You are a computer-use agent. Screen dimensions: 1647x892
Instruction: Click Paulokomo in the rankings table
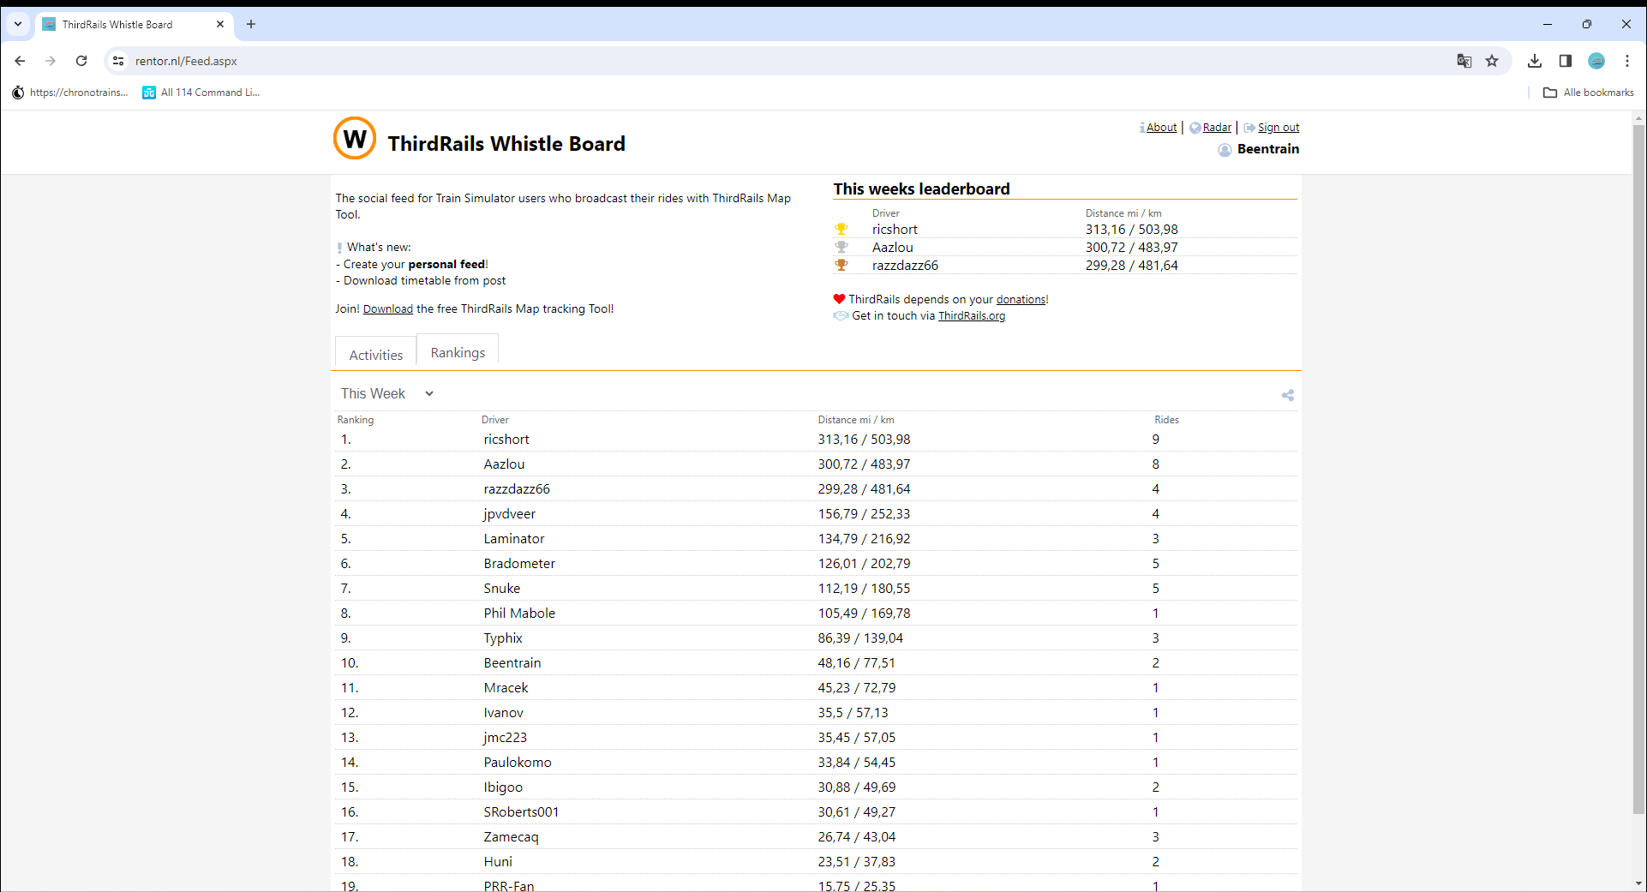click(x=518, y=763)
